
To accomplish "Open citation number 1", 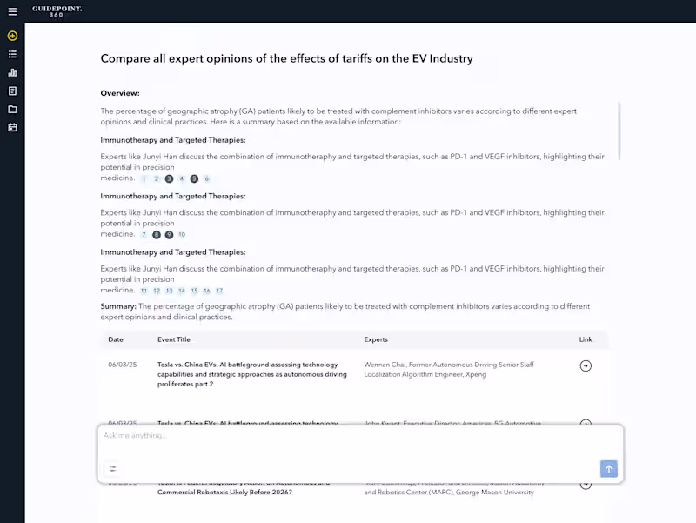I will pyautogui.click(x=144, y=178).
